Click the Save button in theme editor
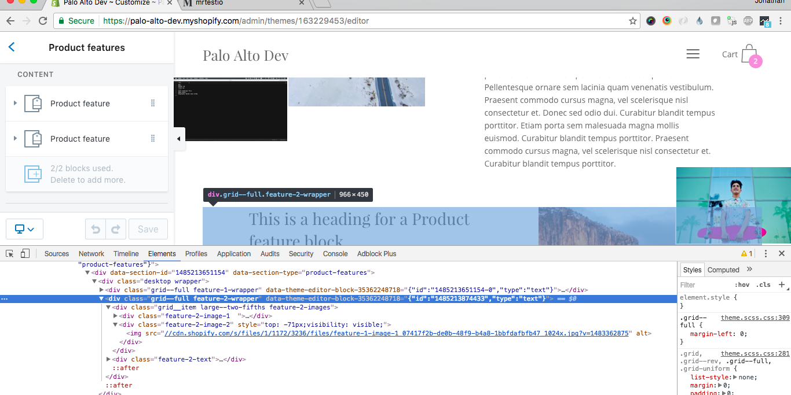The width and height of the screenshot is (791, 395). (x=148, y=229)
